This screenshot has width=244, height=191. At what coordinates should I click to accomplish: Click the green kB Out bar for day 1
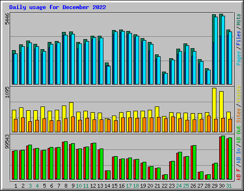(x=16, y=165)
